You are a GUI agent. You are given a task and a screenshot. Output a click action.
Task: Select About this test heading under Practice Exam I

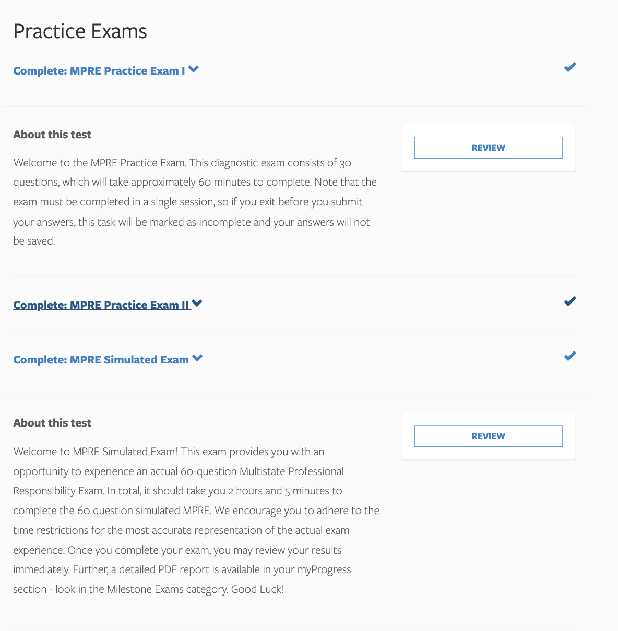tap(52, 135)
